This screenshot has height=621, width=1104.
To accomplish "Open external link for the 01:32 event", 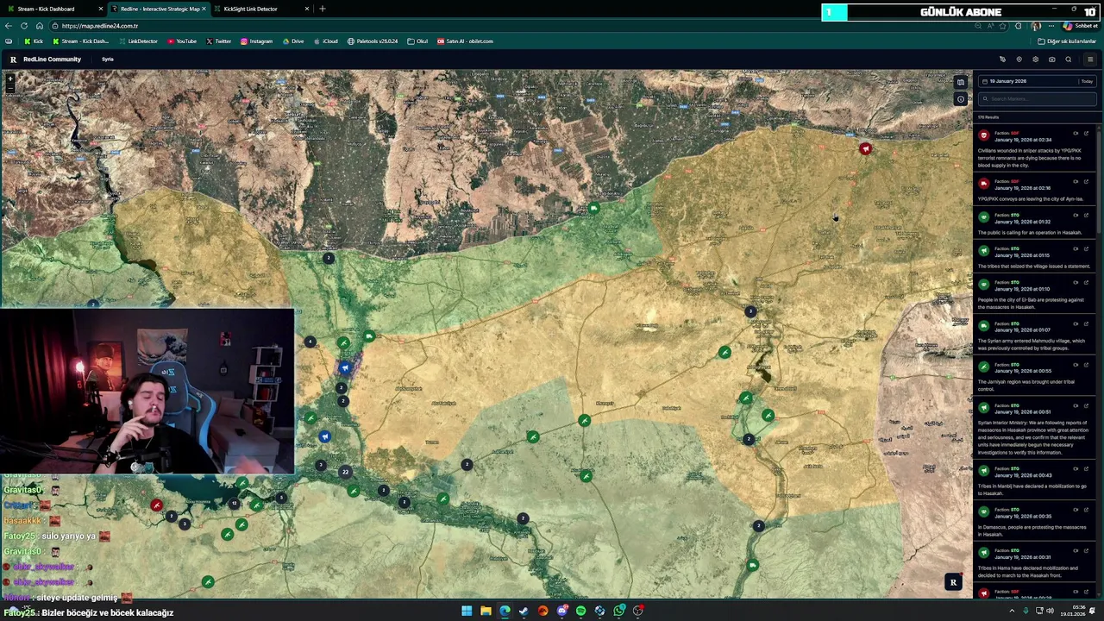I will [x=1086, y=216].
